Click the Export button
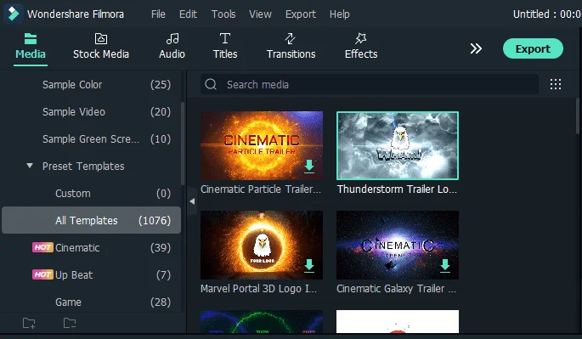 coord(533,48)
